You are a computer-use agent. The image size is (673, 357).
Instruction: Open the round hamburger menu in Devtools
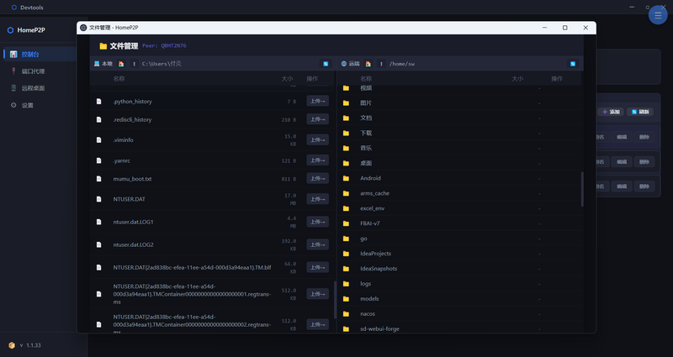(x=658, y=15)
